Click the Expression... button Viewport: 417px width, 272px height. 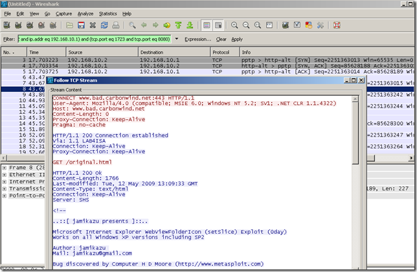pos(198,39)
